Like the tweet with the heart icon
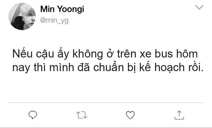The width and height of the screenshot is (212, 128). pyautogui.click(x=130, y=115)
